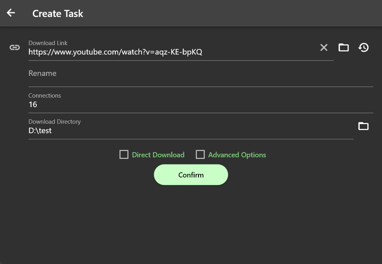Browse folders using the Download Directory folder icon

pyautogui.click(x=363, y=126)
